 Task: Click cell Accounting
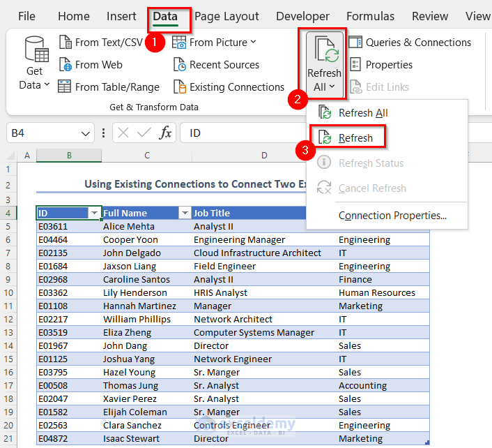click(383, 385)
